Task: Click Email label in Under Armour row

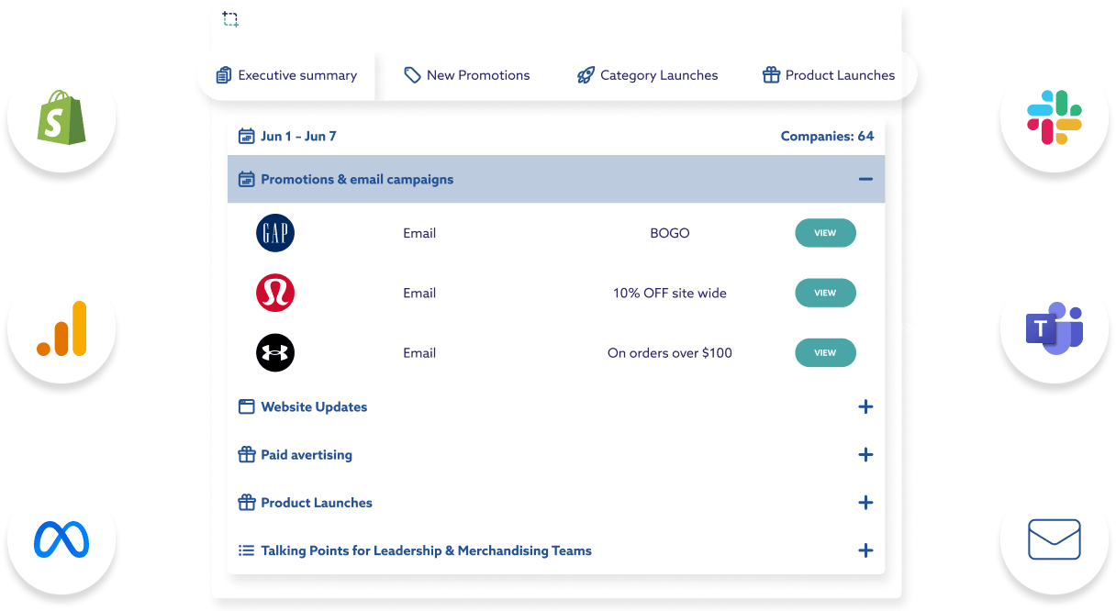Action: pos(419,352)
